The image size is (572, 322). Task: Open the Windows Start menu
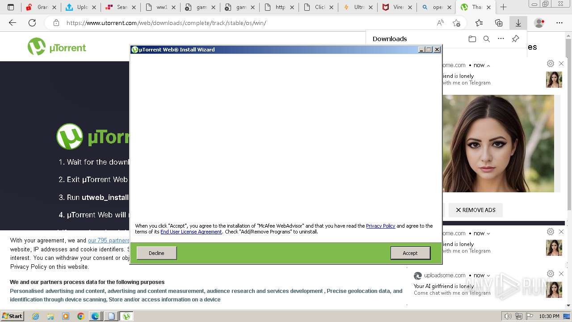[13, 316]
